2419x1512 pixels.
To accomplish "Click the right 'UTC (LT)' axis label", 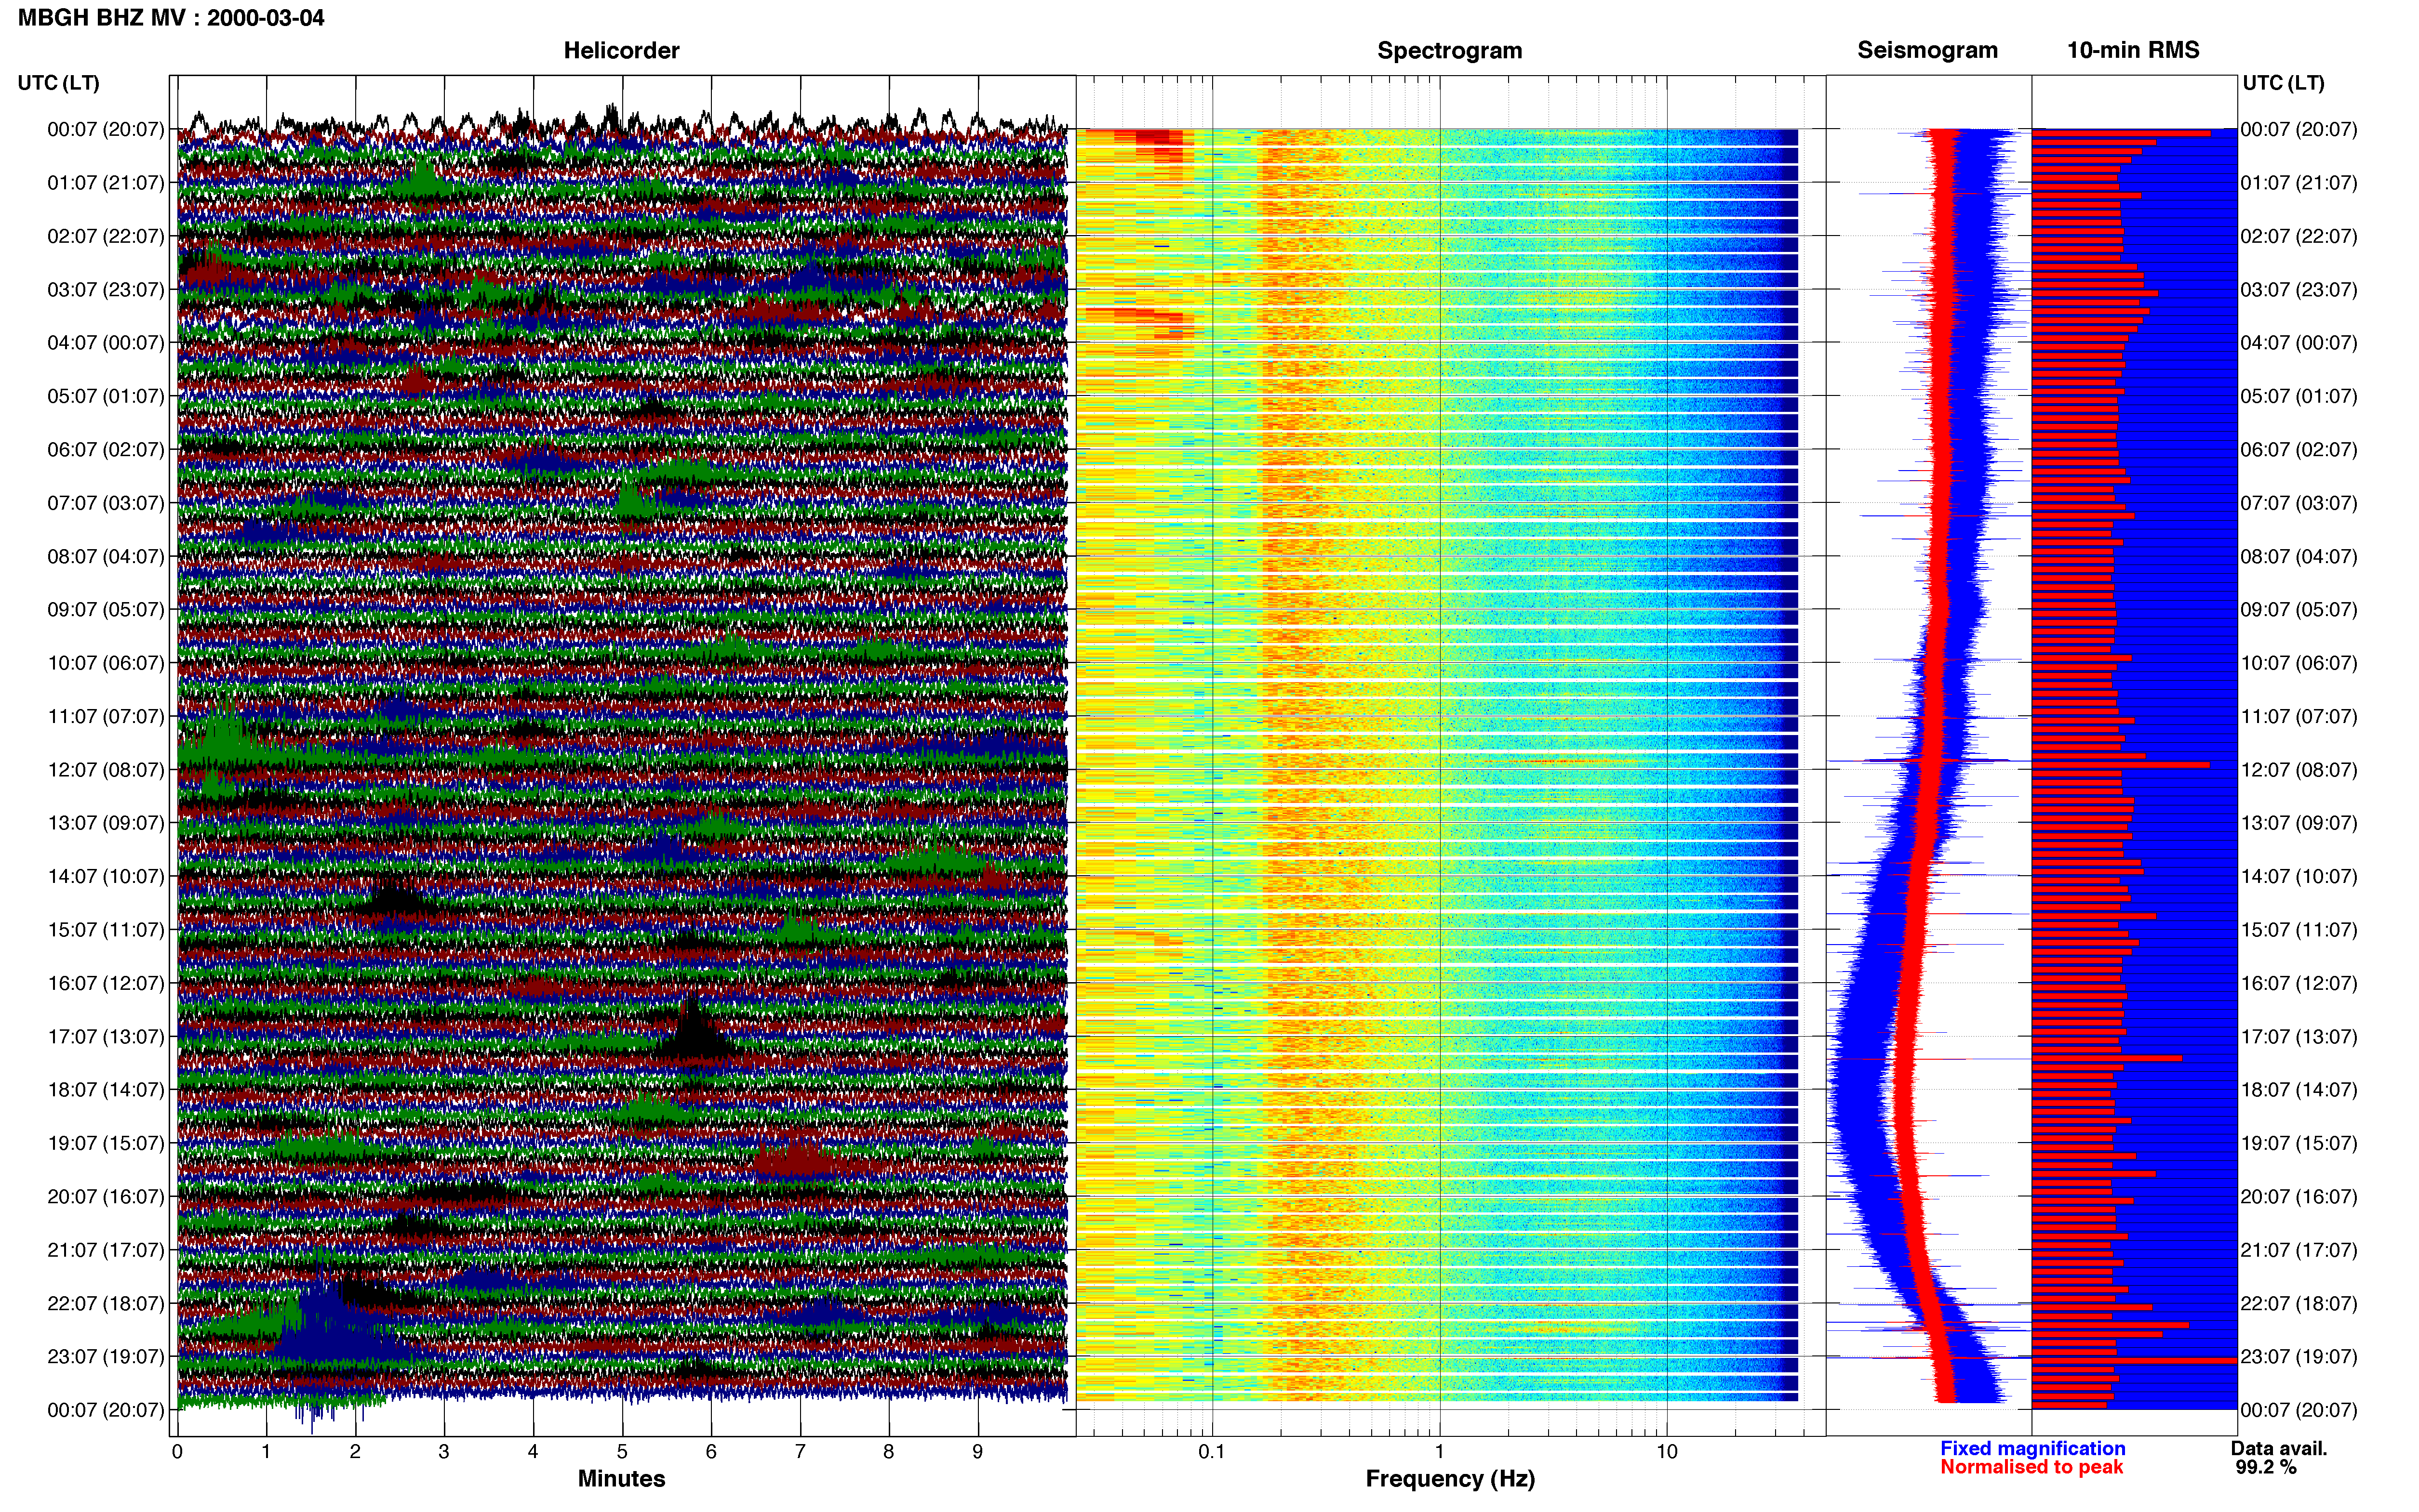I will [2283, 83].
